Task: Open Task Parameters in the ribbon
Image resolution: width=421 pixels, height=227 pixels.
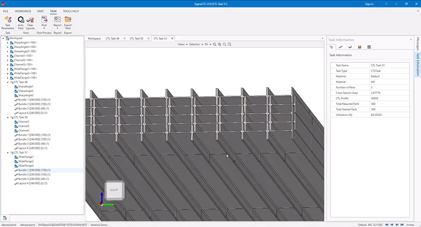Action: coord(8,22)
